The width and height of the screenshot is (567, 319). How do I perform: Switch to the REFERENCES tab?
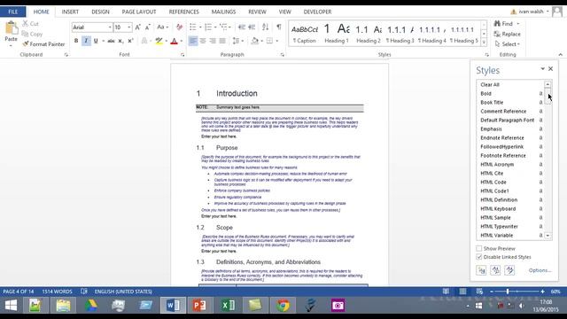pos(183,12)
